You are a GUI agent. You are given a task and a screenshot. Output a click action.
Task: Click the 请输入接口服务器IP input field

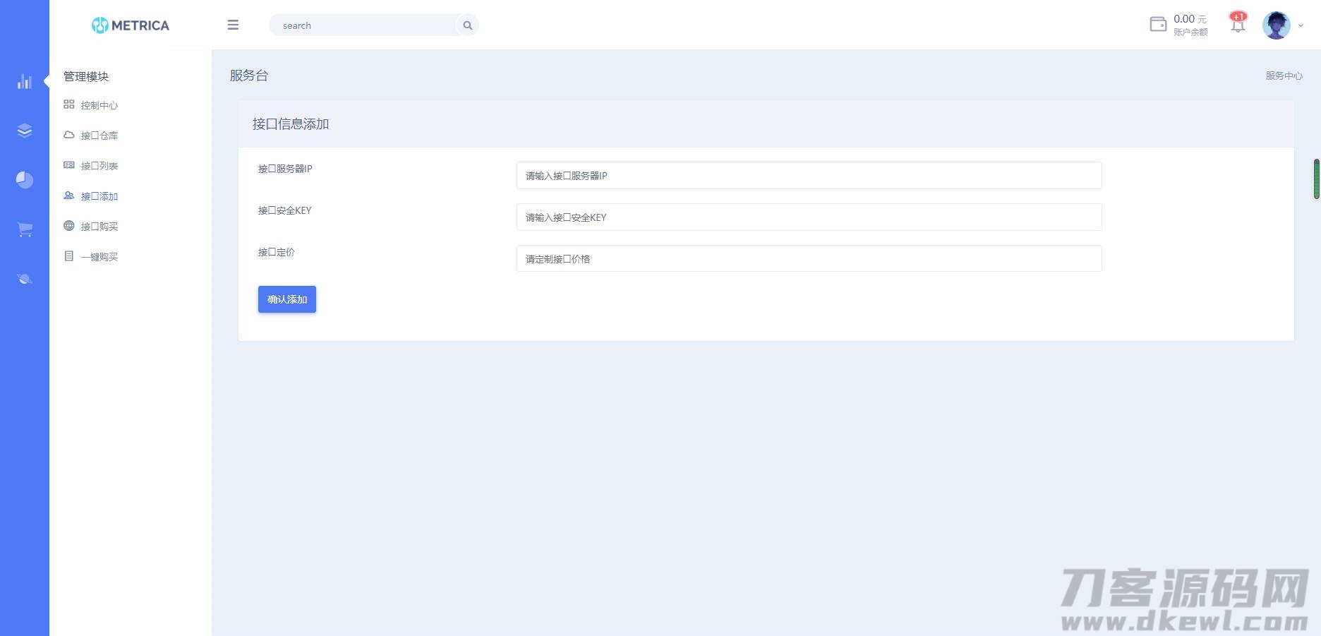pyautogui.click(x=809, y=175)
